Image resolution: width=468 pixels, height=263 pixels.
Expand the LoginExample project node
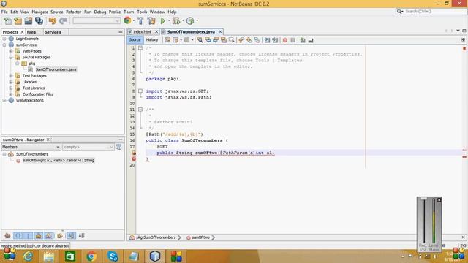click(x=4, y=39)
